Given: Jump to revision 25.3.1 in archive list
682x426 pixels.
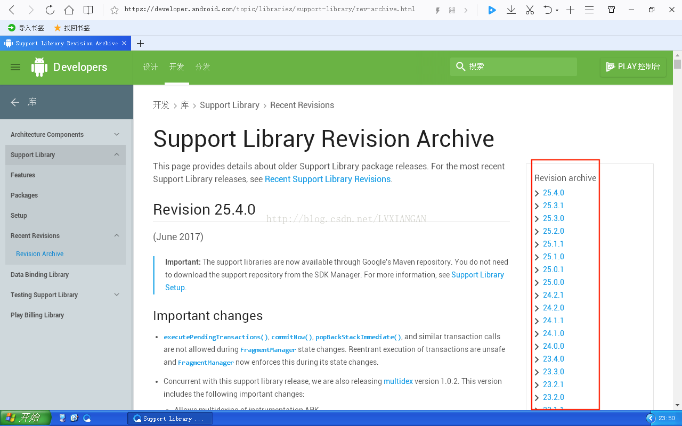Looking at the screenshot, I should click(553, 206).
